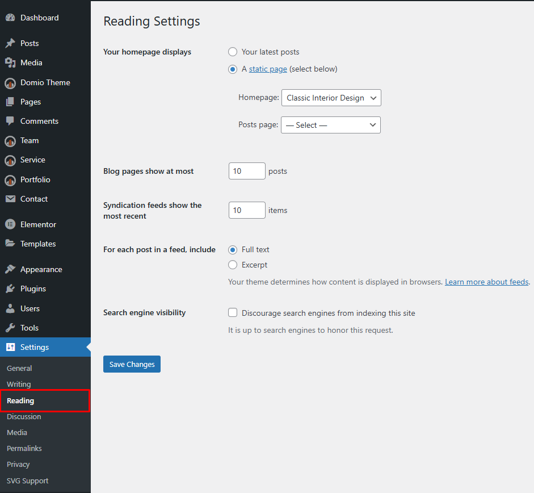Screen dimensions: 534x493
Task: Choose Excerpt for feed posts
Action: tap(233, 265)
